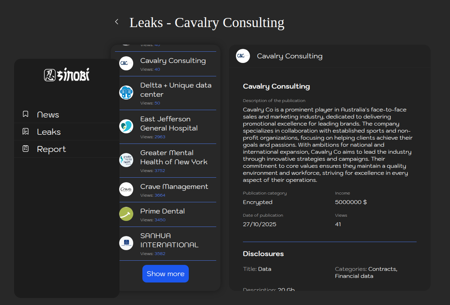
Task: Click the Deltta data center logo
Action: pos(126,93)
